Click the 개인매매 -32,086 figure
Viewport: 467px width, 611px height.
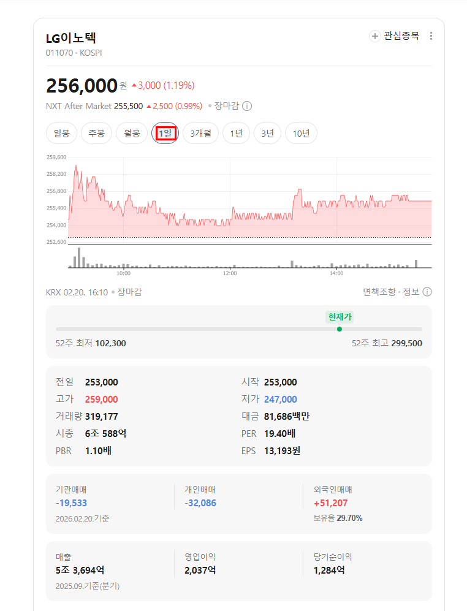click(200, 503)
